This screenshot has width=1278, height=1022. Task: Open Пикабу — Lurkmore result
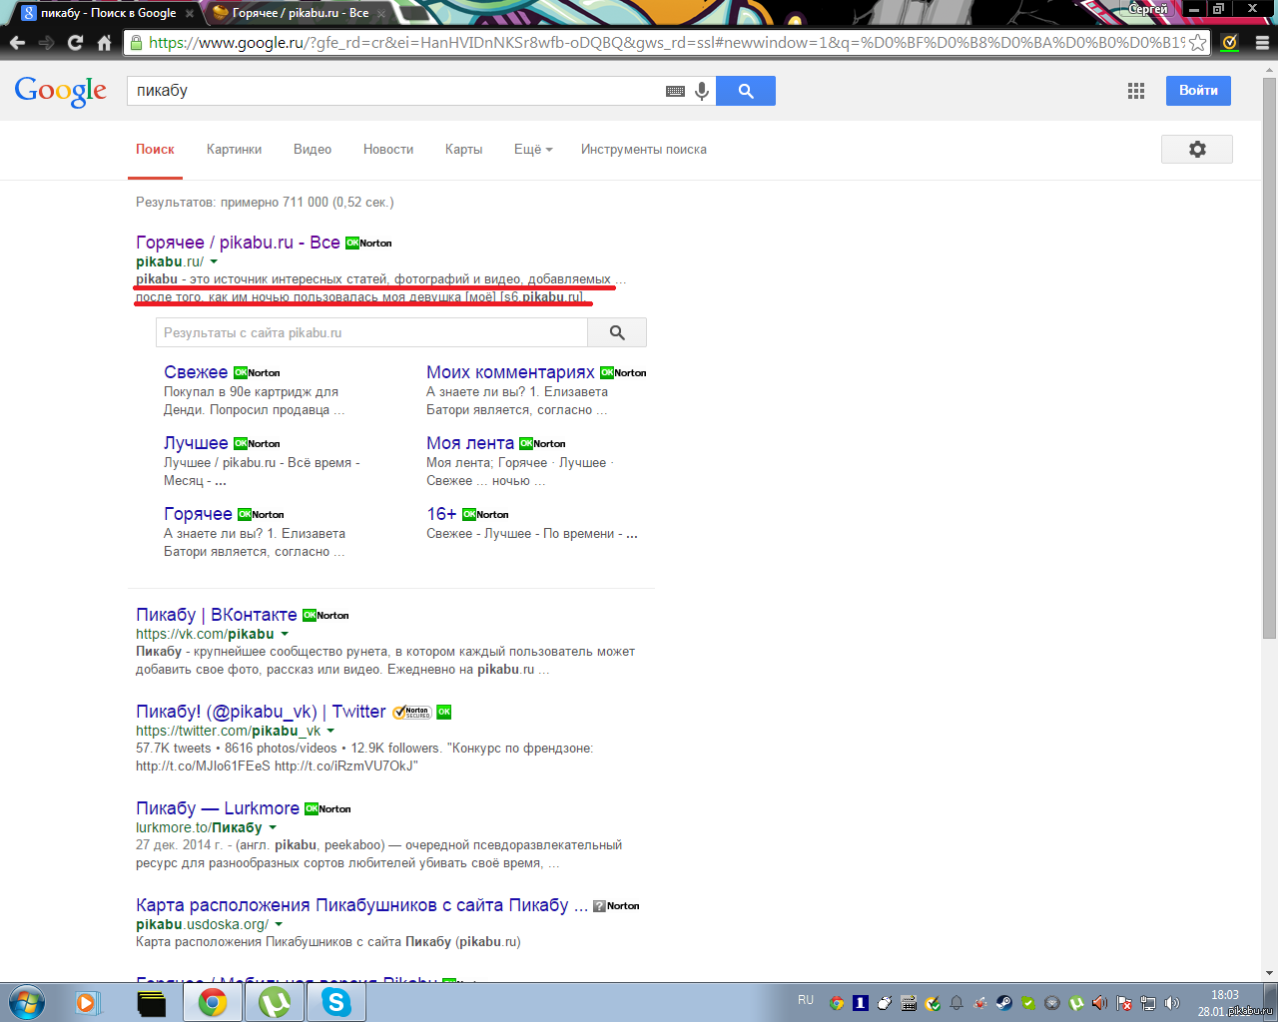pos(218,808)
